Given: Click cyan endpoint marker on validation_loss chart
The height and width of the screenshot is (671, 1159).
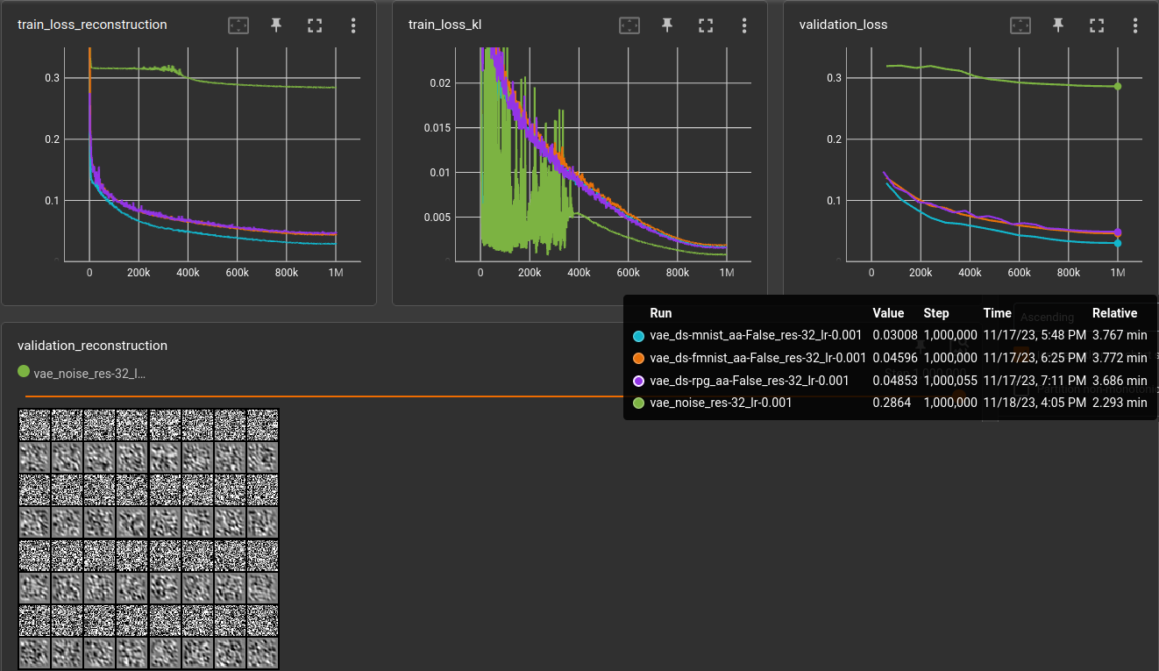Looking at the screenshot, I should 1118,243.
